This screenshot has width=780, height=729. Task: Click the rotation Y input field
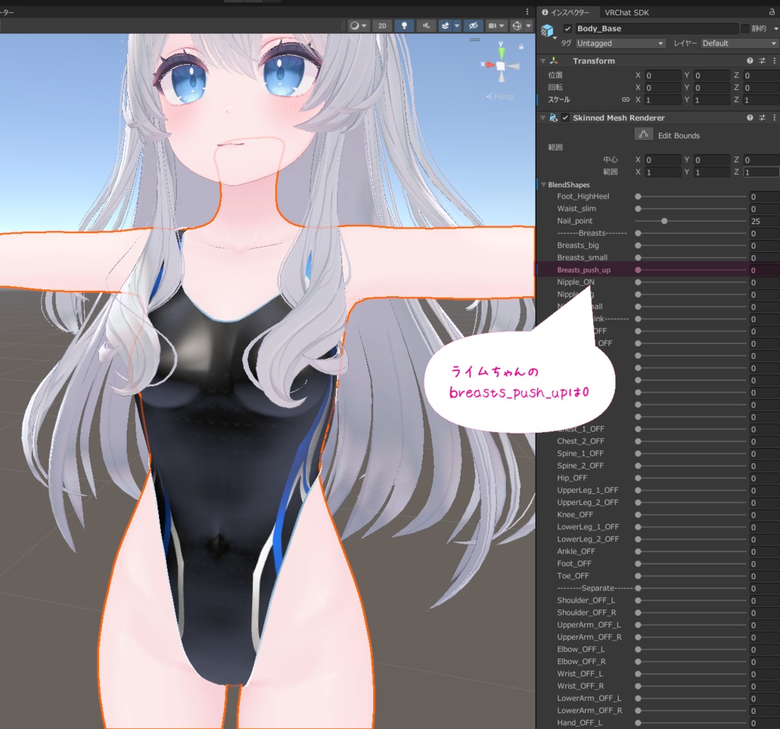point(712,88)
